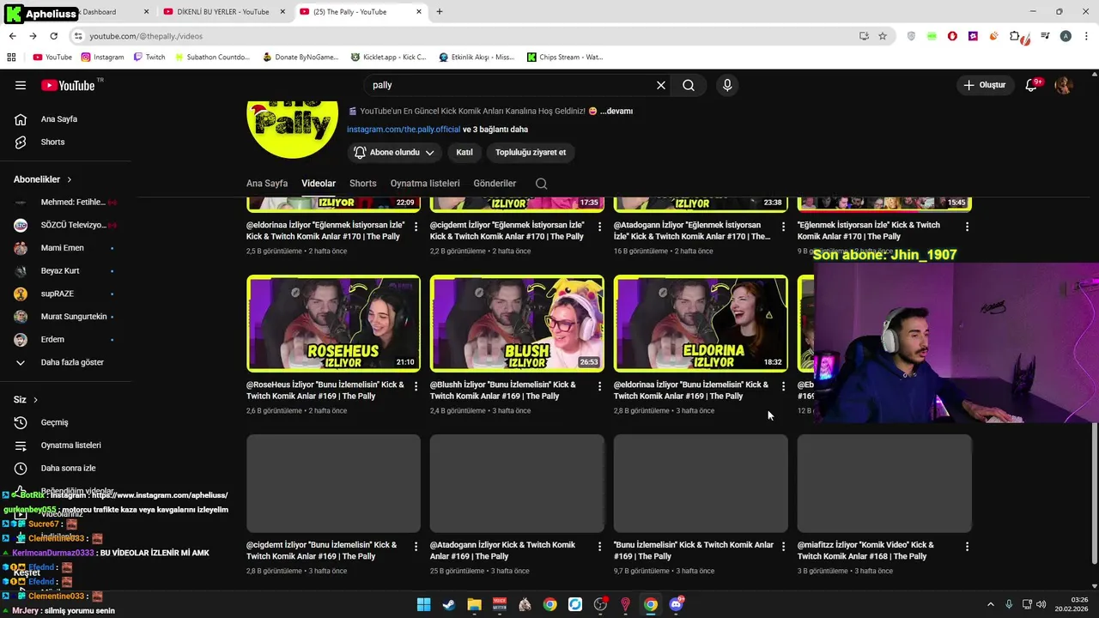Open options for RoseHeus #169 video
The image size is (1099, 618).
tap(416, 386)
